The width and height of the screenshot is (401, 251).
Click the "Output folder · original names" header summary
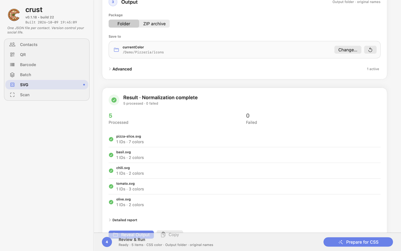coord(357,2)
